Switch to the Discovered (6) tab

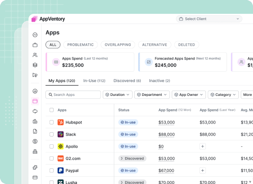(x=127, y=81)
